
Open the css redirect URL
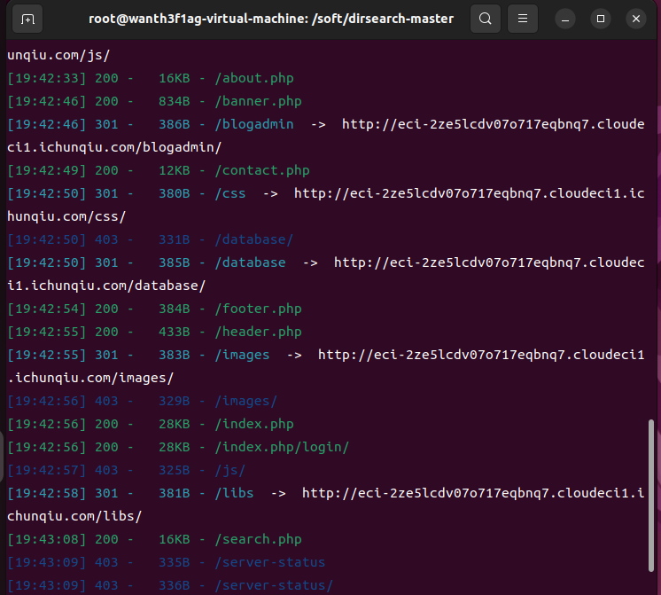pyautogui.click(x=469, y=193)
